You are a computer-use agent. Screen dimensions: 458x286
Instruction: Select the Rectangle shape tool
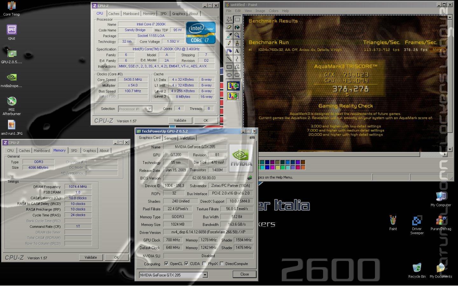pos(229,67)
